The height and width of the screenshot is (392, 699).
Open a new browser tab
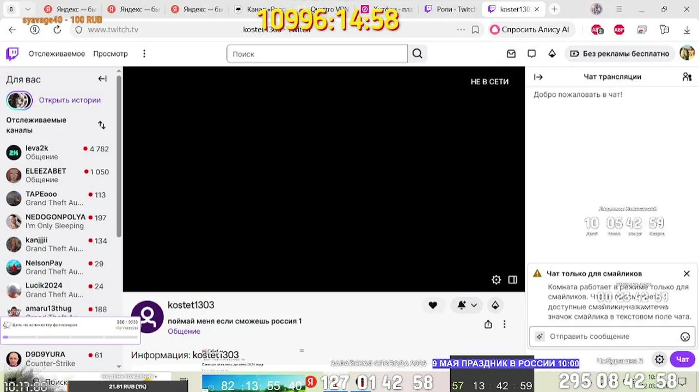tap(554, 9)
